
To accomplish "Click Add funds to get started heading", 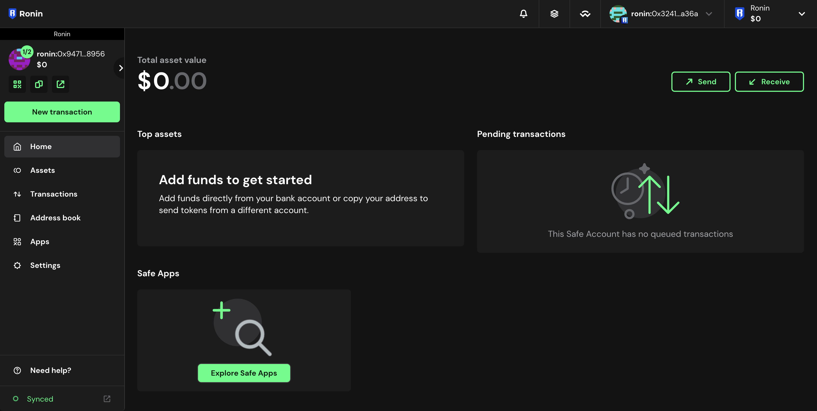I will tap(235, 180).
